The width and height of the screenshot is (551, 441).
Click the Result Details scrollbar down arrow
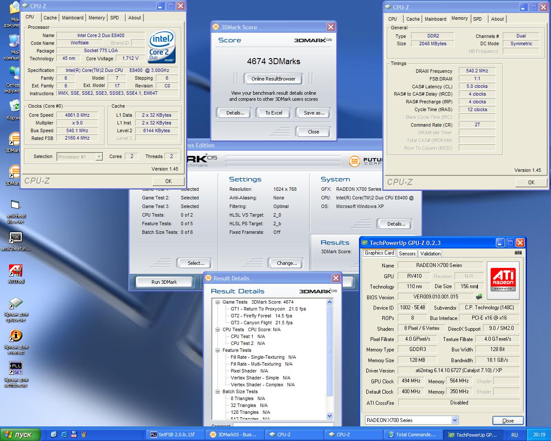[x=330, y=416]
